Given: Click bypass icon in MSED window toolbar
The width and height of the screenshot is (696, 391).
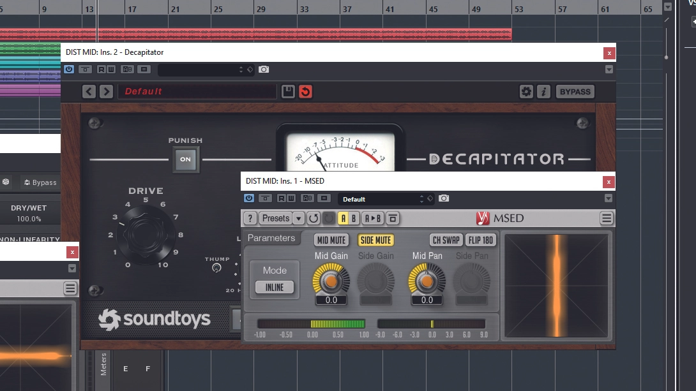Looking at the screenshot, I should 265,198.
